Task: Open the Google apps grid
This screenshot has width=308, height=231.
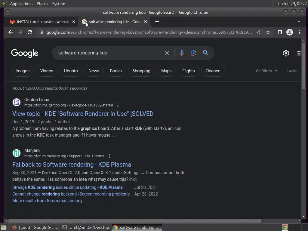Action: pyautogui.click(x=299, y=53)
